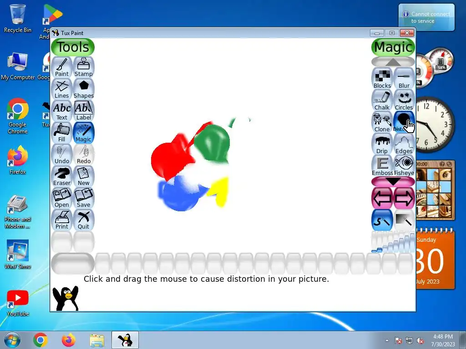Select the Phone and Modem desktop shortcut
The height and width of the screenshot is (349, 466).
tap(18, 212)
